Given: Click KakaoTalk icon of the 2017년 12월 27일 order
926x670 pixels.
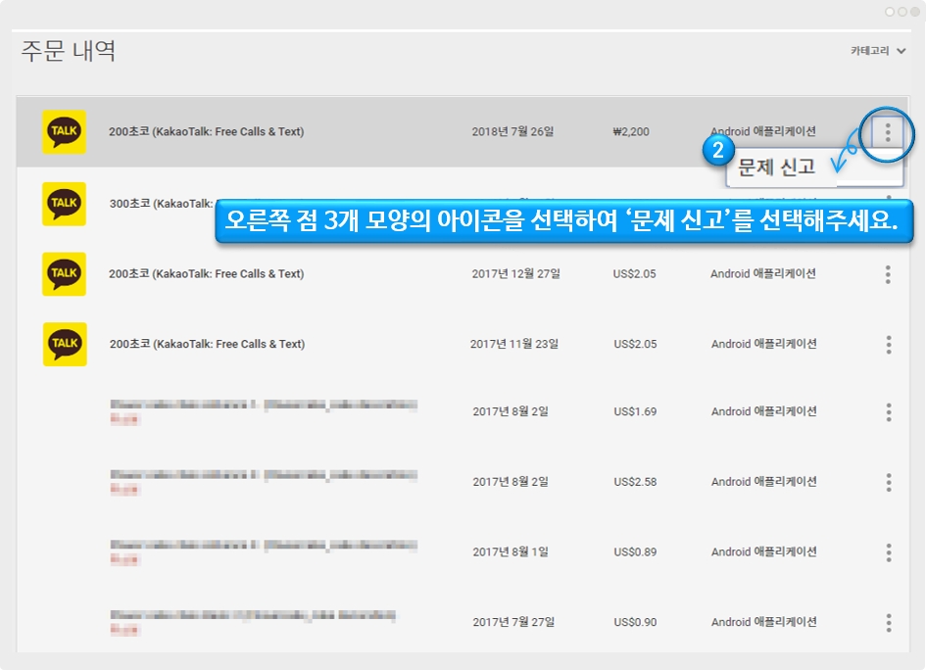Looking at the screenshot, I should click(65, 274).
